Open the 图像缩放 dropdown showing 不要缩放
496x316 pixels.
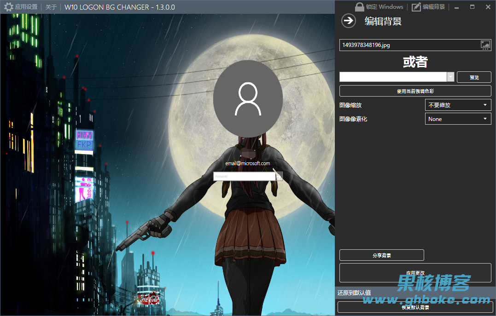tap(458, 105)
